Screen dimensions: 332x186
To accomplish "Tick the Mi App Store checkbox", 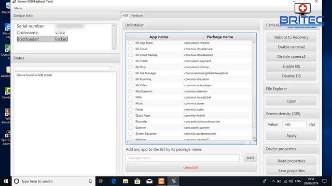I will coord(130,43).
